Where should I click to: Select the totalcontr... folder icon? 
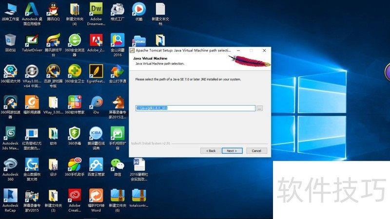point(139,196)
